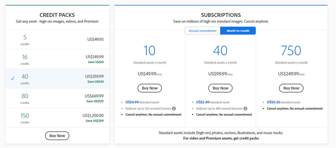
Task: Click the US$249.99/mo subscription price
Action: [x=291, y=74]
